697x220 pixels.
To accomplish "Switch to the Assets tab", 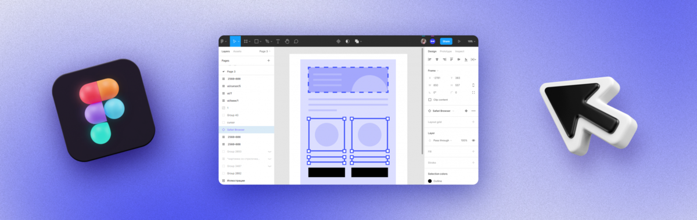I will pos(238,51).
